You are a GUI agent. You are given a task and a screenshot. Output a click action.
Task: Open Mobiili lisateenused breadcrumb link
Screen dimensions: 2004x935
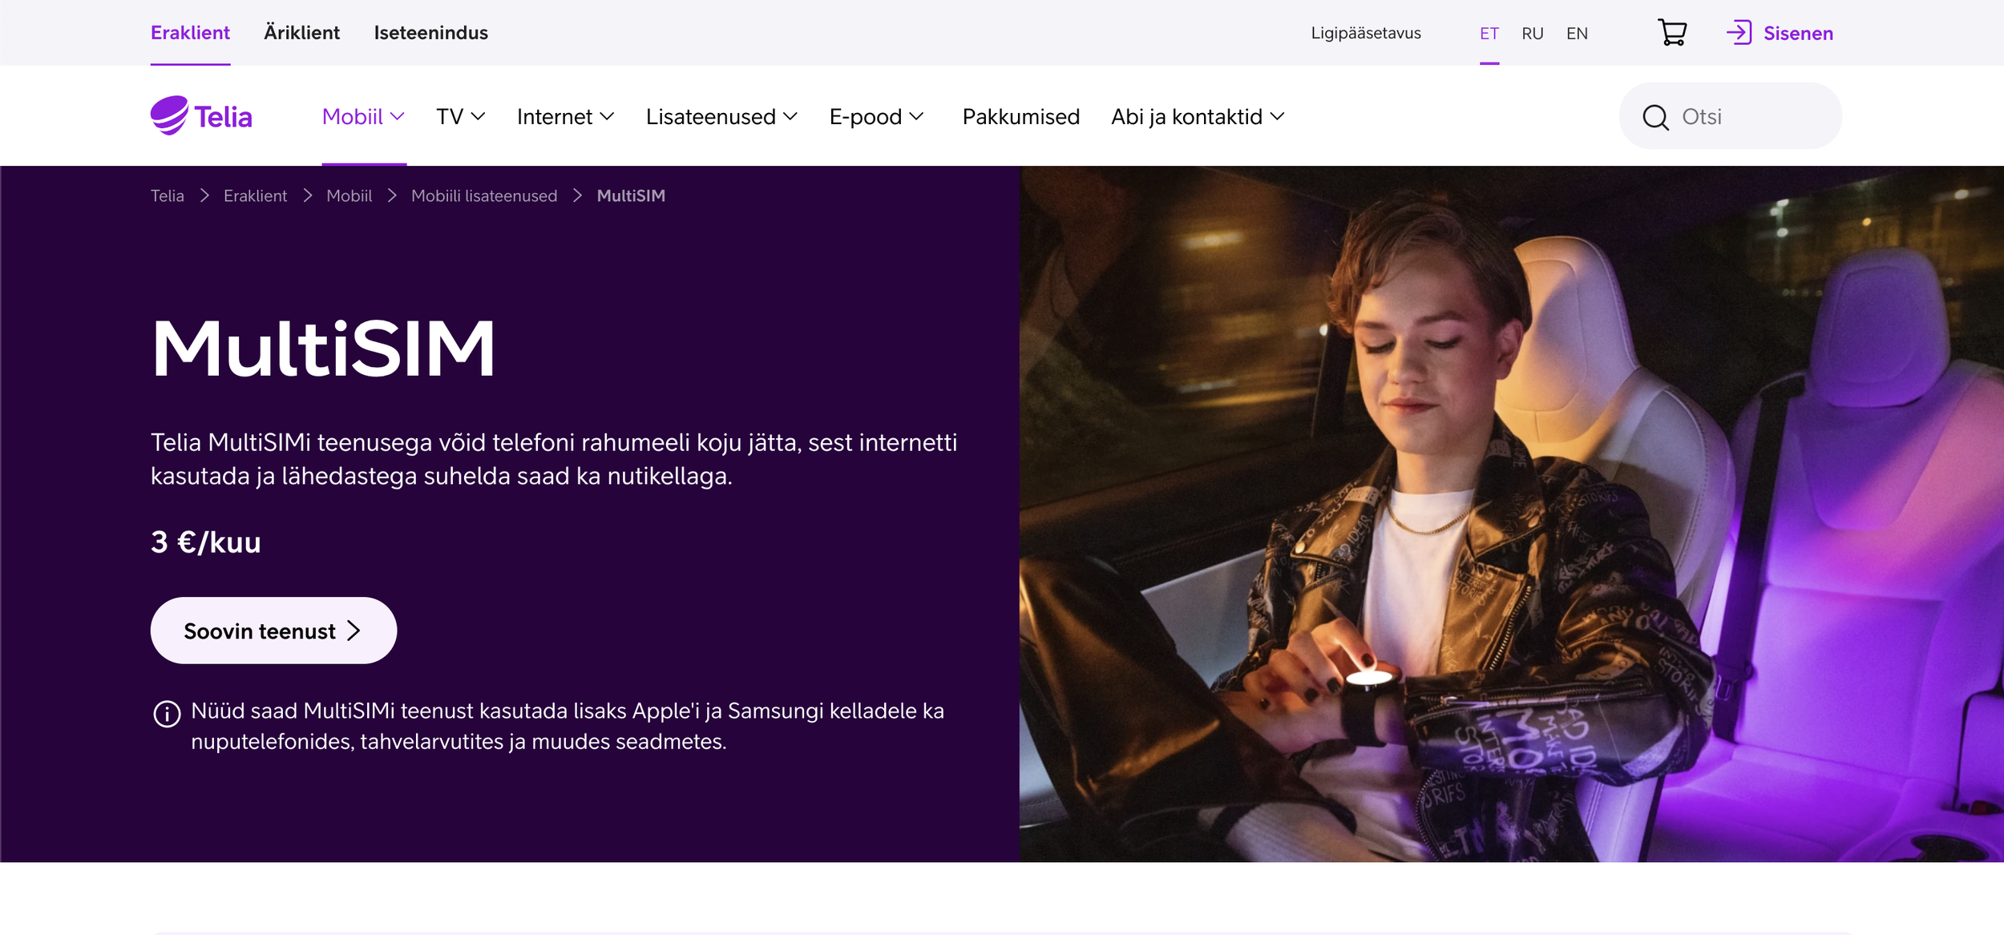483,196
